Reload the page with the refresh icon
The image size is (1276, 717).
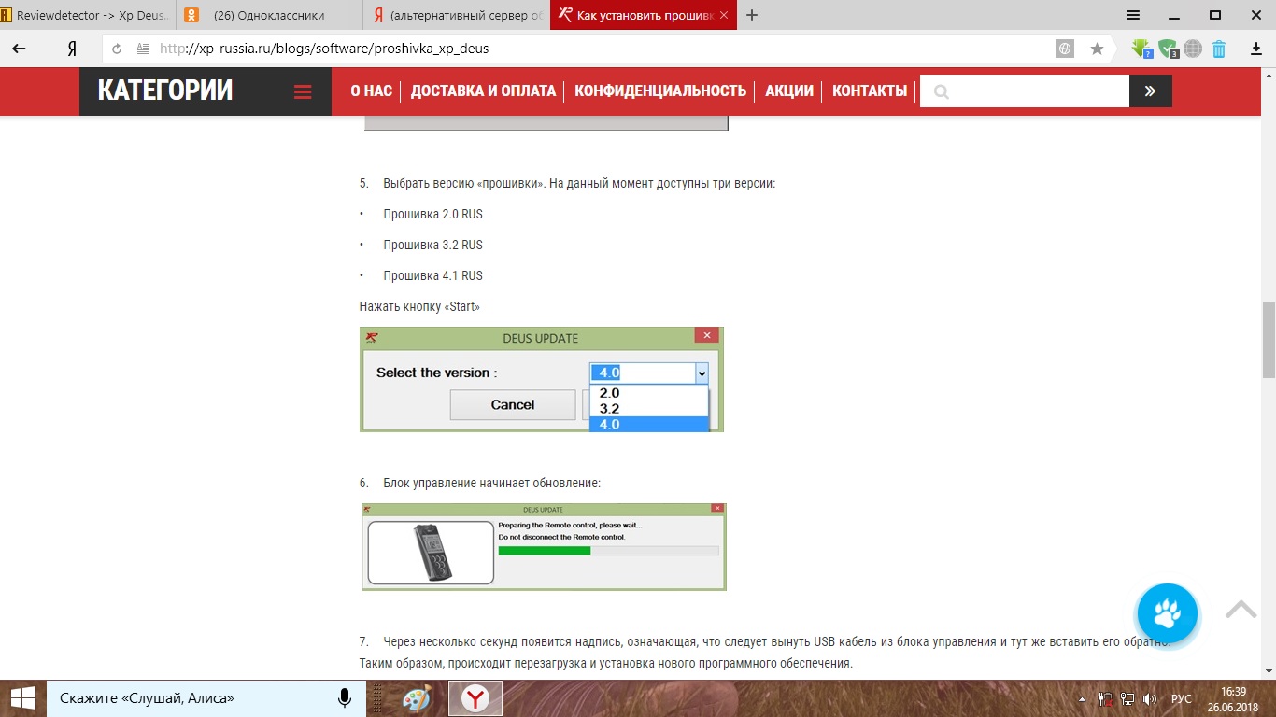[x=118, y=49]
